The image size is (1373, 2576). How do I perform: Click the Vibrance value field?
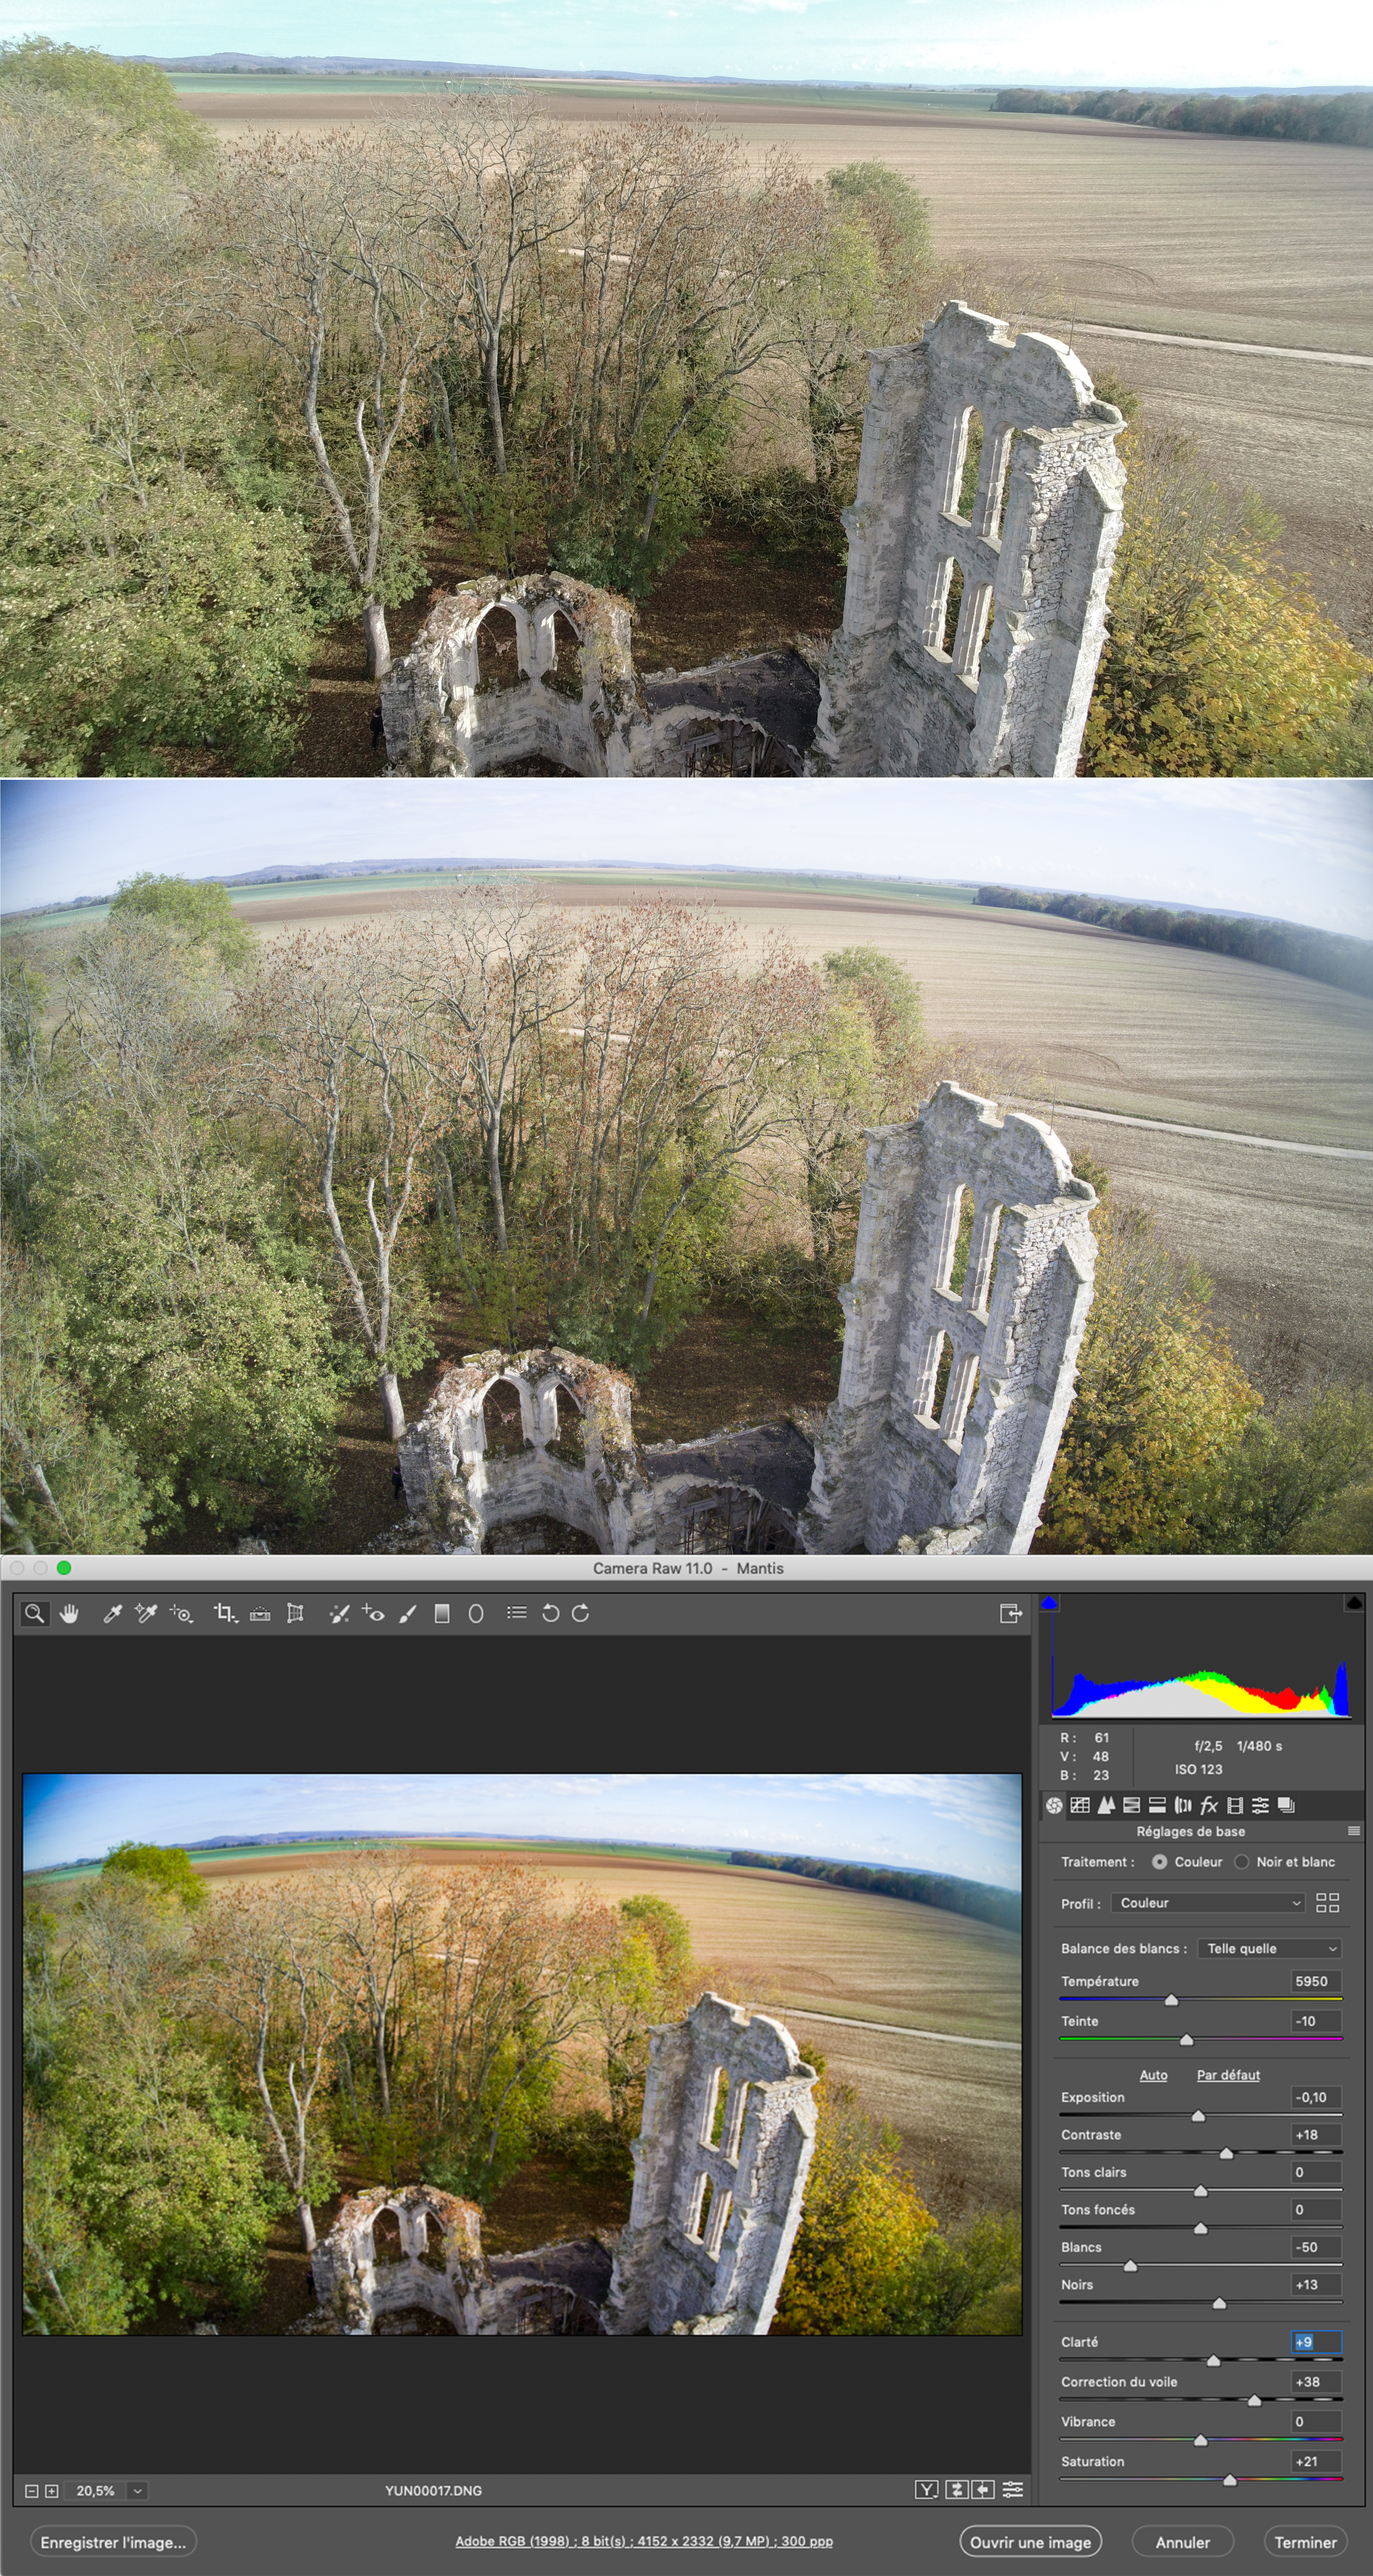[1316, 2422]
